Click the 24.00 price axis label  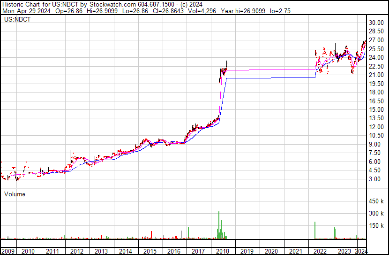pos(376,57)
